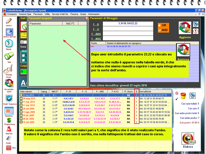Click the Data calcolo column header
The width and height of the screenshot is (206, 154).
(x=29, y=91)
